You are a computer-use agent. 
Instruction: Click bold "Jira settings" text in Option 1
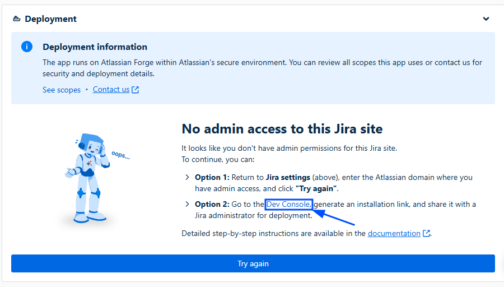point(287,177)
